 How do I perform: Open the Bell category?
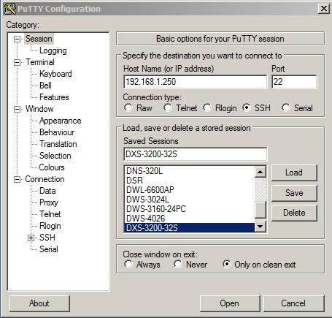[x=45, y=86]
